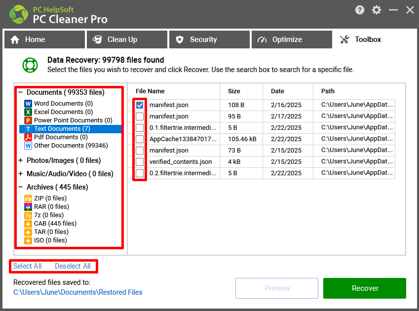Click the Data Recovery lifebuoy icon
This screenshot has width=419, height=311.
tap(30, 65)
